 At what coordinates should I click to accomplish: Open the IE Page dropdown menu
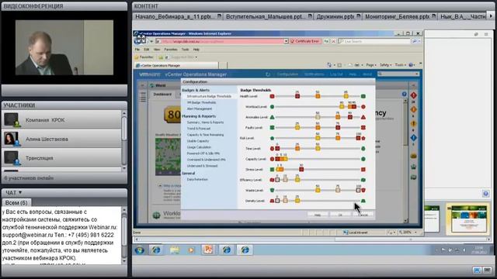371,65
